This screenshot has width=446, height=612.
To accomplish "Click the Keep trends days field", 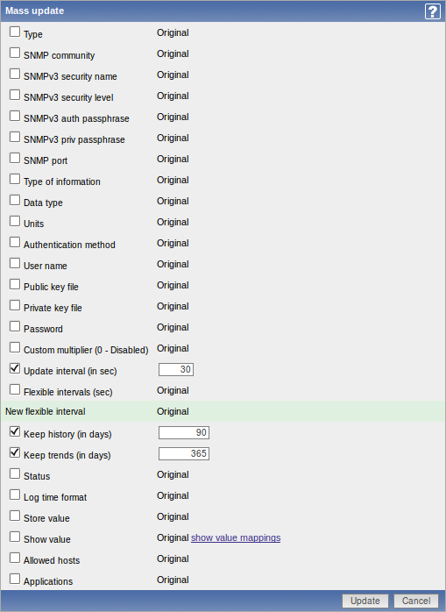I will click(184, 454).
